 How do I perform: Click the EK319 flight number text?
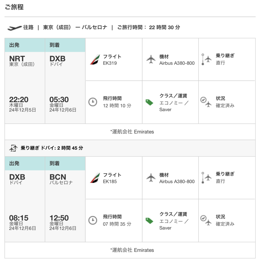110,63
